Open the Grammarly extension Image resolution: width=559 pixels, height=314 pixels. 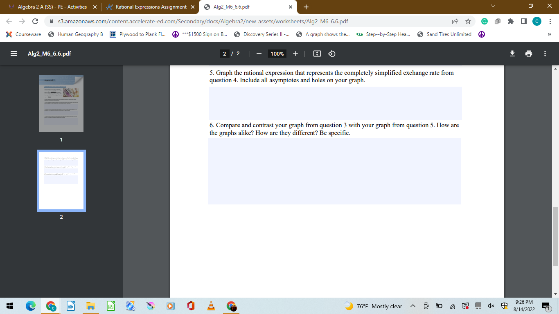[484, 21]
